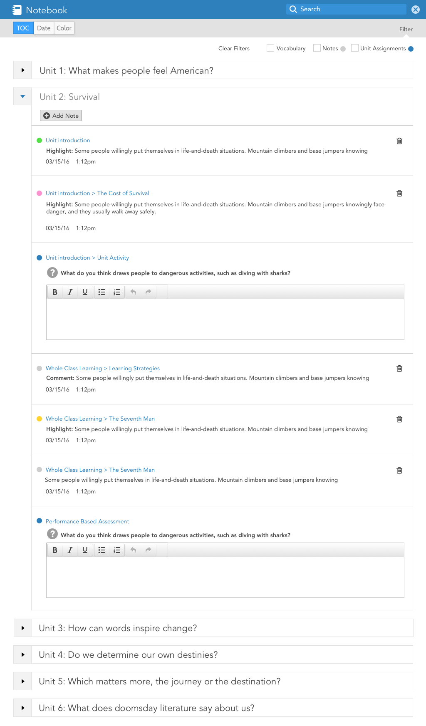Delete The Cost of Survival note

399,193
